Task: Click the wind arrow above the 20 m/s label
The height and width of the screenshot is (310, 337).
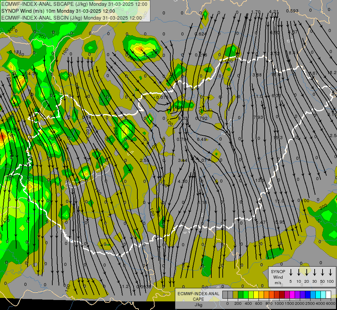Action: tap(307, 272)
